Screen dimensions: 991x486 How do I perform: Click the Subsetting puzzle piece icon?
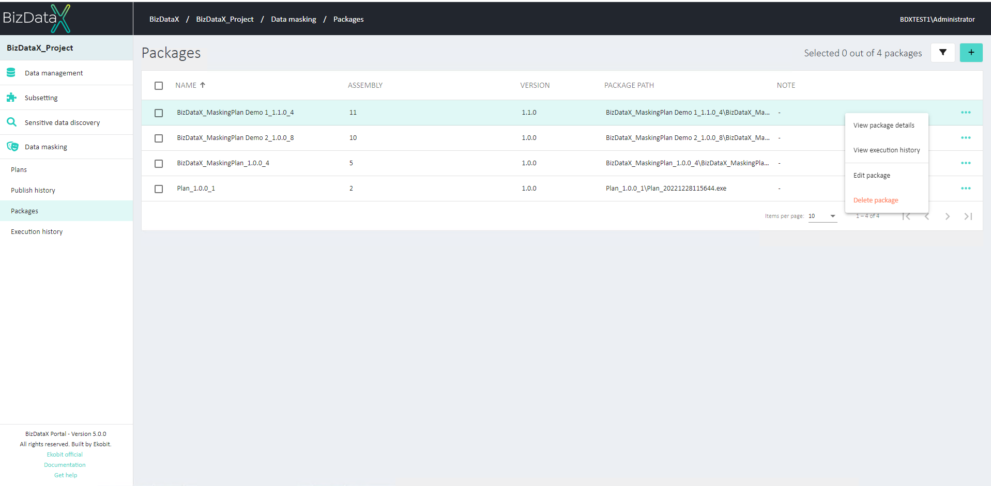(x=11, y=98)
